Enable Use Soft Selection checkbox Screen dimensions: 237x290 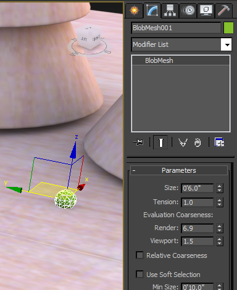[x=139, y=275]
